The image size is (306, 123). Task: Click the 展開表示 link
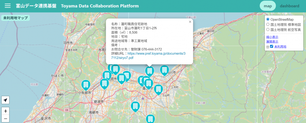(272, 42)
